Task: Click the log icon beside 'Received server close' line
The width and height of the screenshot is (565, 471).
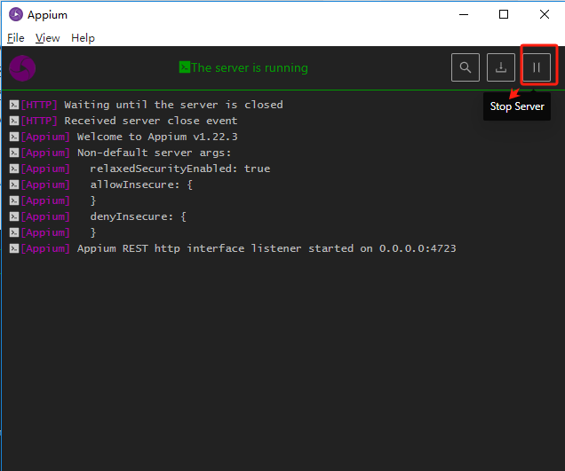Action: click(14, 121)
